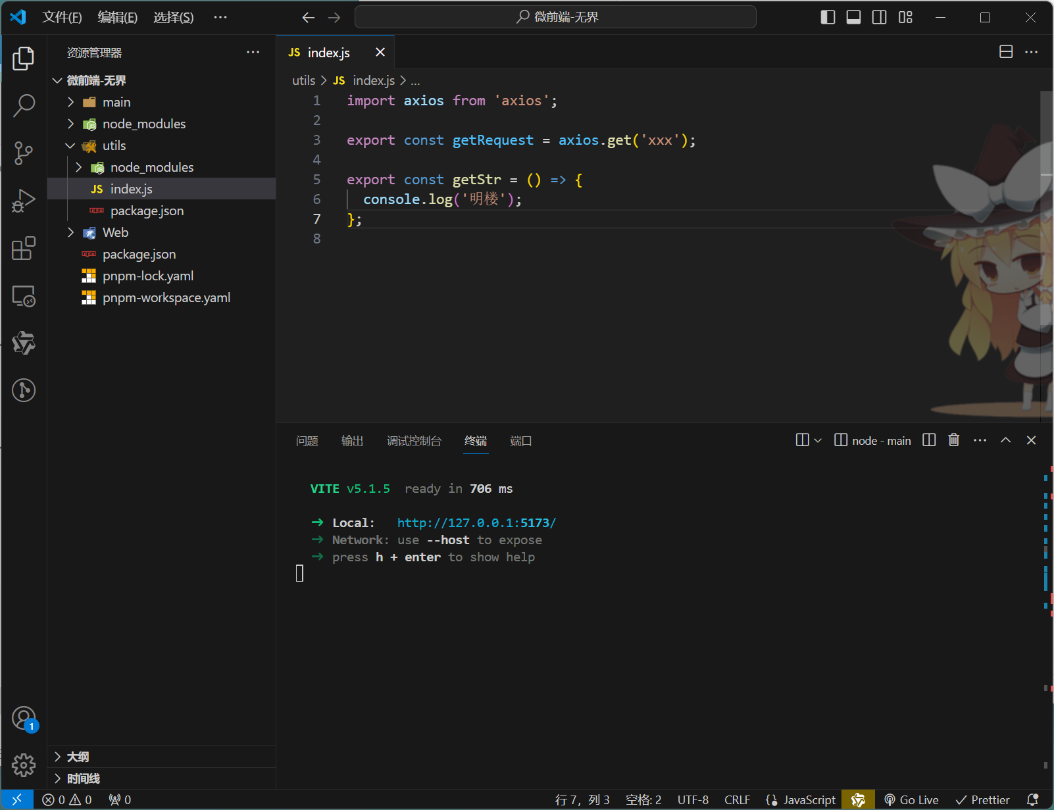Split the editor right

pyautogui.click(x=1006, y=52)
